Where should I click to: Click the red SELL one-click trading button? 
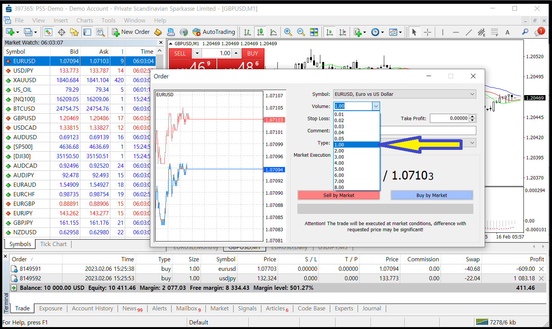coord(180,54)
